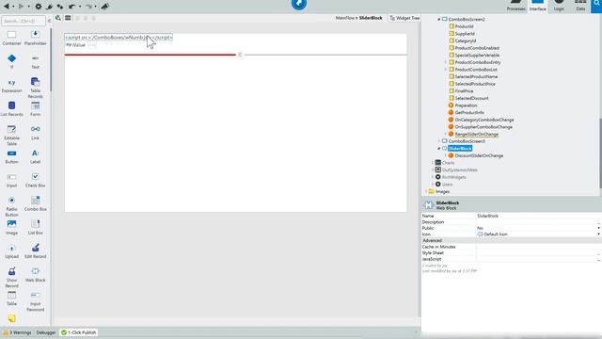Select the List Records widget
Viewport: 602px width, 339px height.
pos(11,109)
